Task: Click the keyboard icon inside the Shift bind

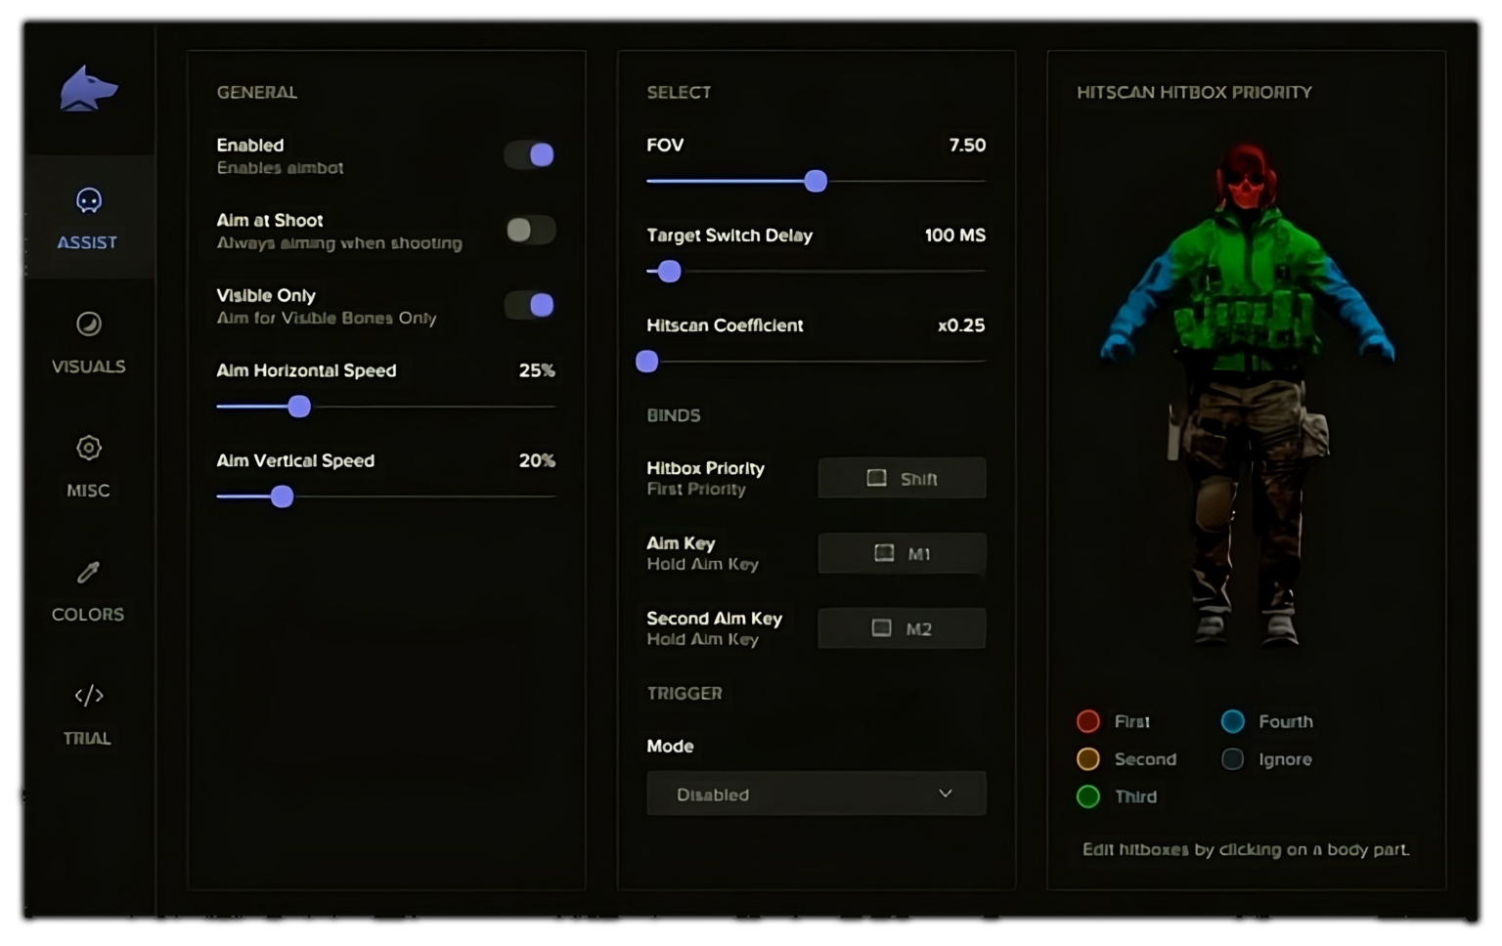Action: [x=875, y=478]
